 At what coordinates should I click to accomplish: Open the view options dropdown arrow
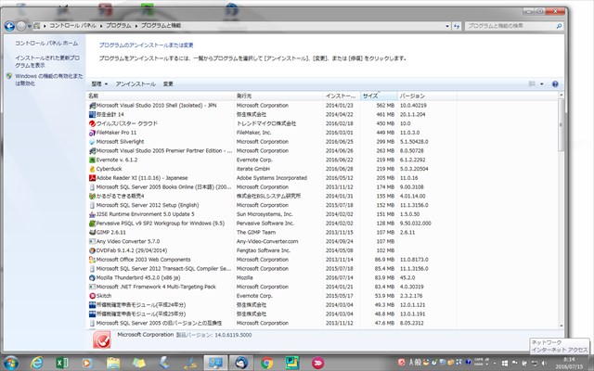[542, 84]
